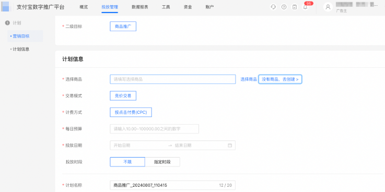The width and height of the screenshot is (385, 192).
Task: Click the 选择商品 link
Action: [249, 79]
